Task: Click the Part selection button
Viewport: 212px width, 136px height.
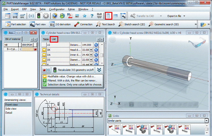Action: coord(16,24)
